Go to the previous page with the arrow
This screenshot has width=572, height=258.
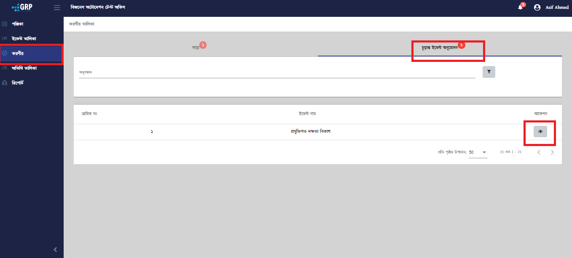(539, 152)
